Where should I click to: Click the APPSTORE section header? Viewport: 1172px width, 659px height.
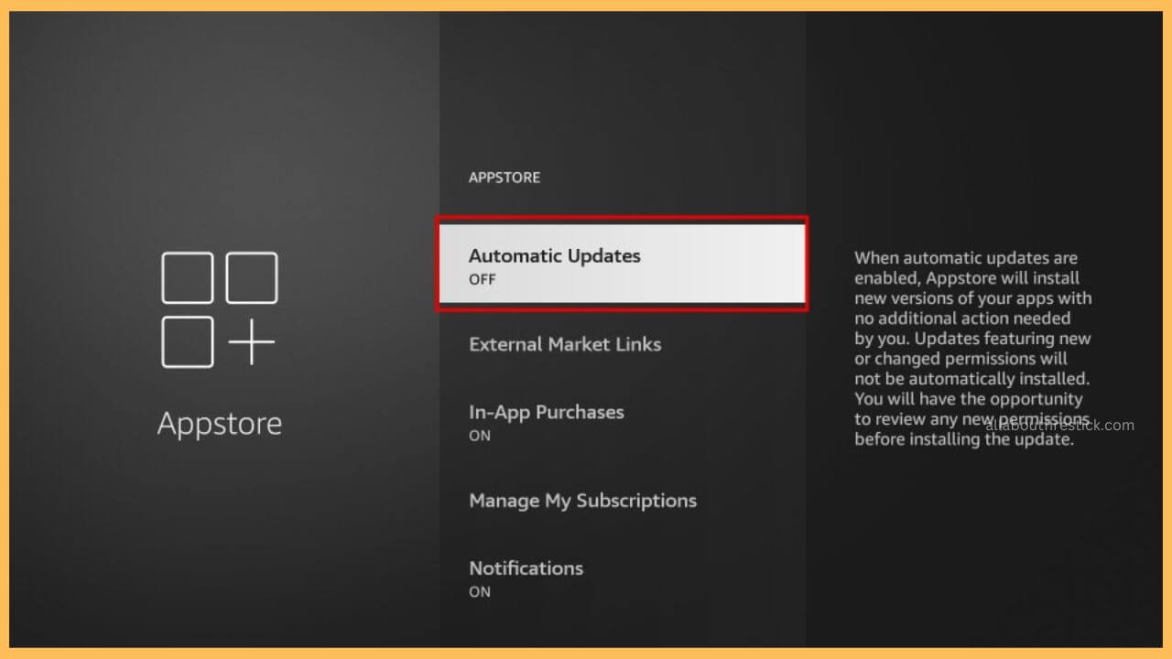[x=505, y=178]
